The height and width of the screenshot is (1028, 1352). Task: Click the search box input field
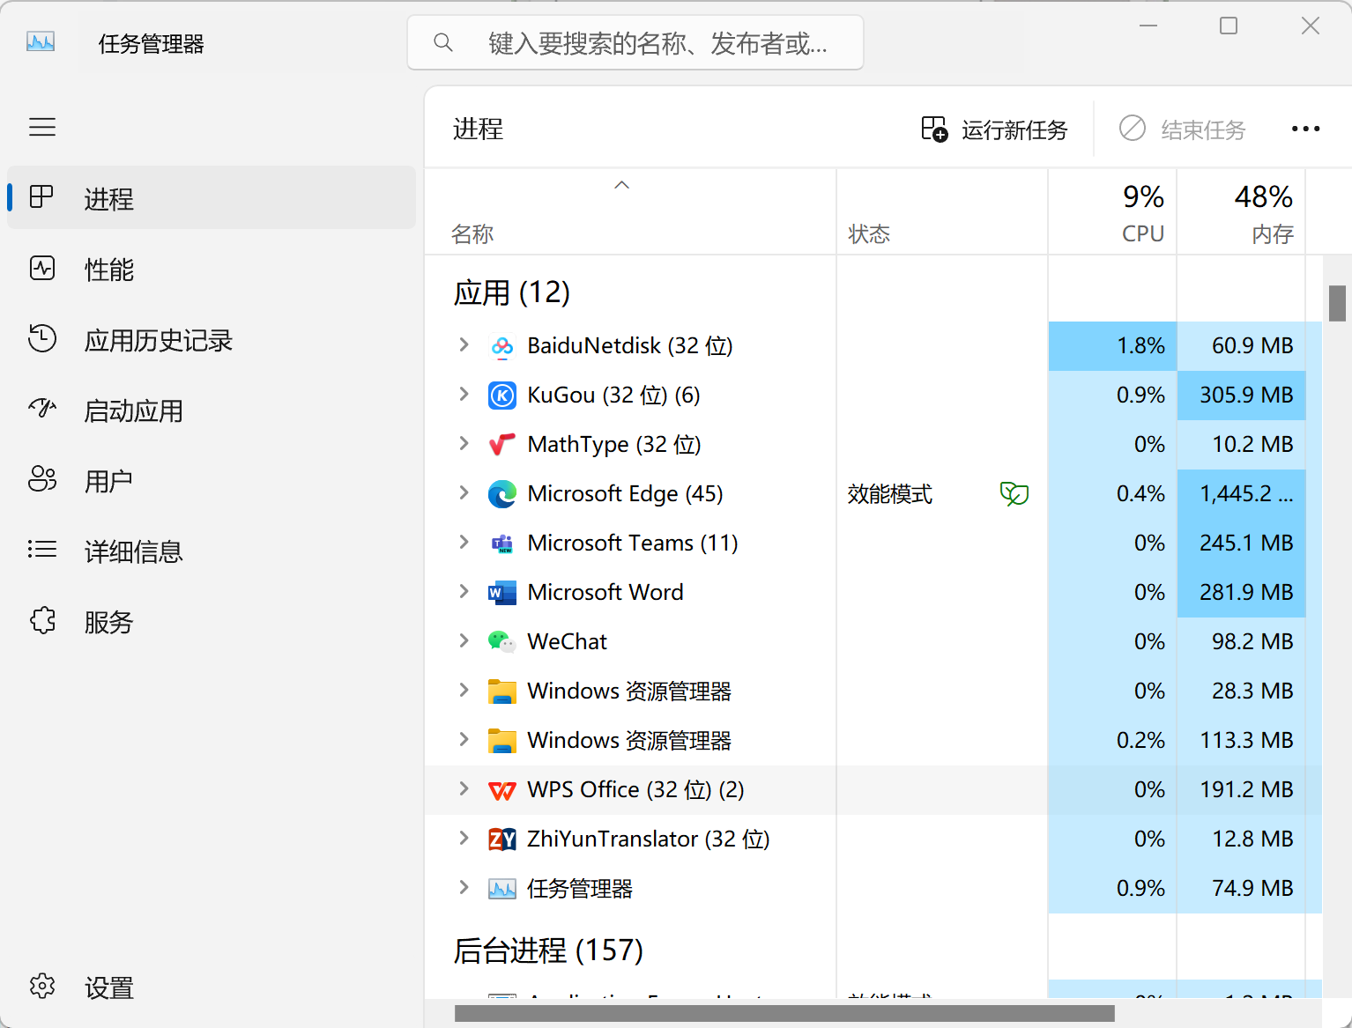pos(635,42)
